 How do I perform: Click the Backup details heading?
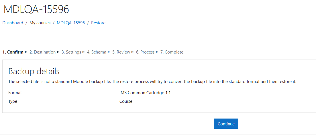34,72
